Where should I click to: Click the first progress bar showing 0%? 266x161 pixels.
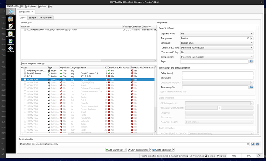[234, 156]
